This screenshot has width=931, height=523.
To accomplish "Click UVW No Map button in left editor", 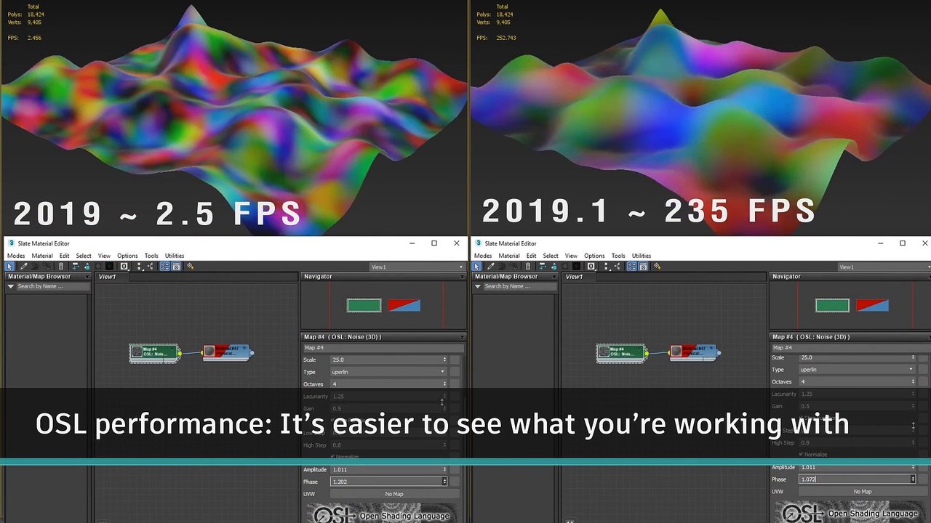I will tap(393, 494).
